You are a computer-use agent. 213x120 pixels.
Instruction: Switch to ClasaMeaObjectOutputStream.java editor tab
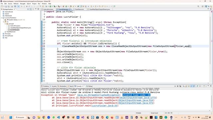[100, 9]
